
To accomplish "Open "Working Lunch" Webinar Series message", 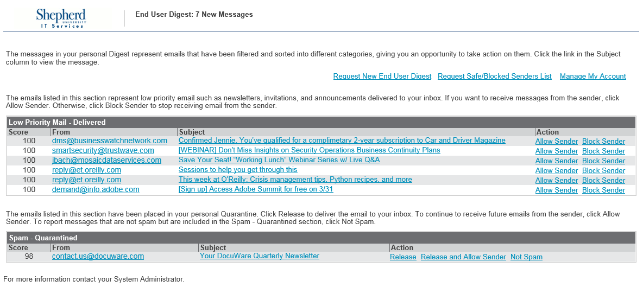I will click(279, 160).
